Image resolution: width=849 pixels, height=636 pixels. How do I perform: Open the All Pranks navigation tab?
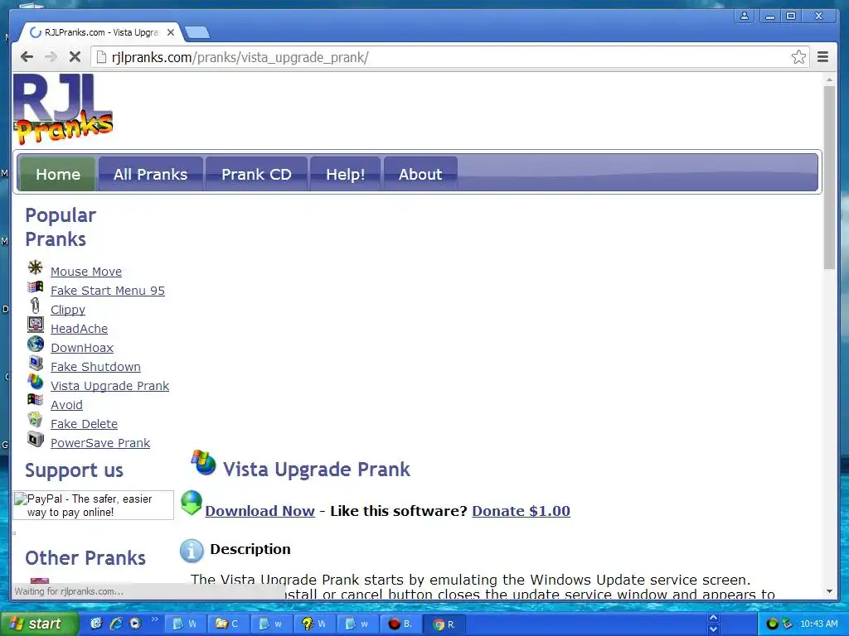(x=151, y=174)
